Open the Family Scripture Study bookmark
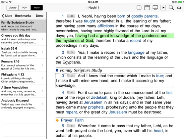185x139 pixels. click(x=23, y=26)
